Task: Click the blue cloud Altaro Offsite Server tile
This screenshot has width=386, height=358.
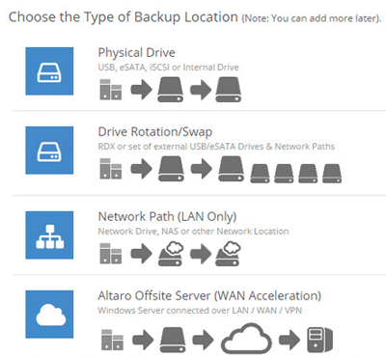Action: tap(49, 315)
